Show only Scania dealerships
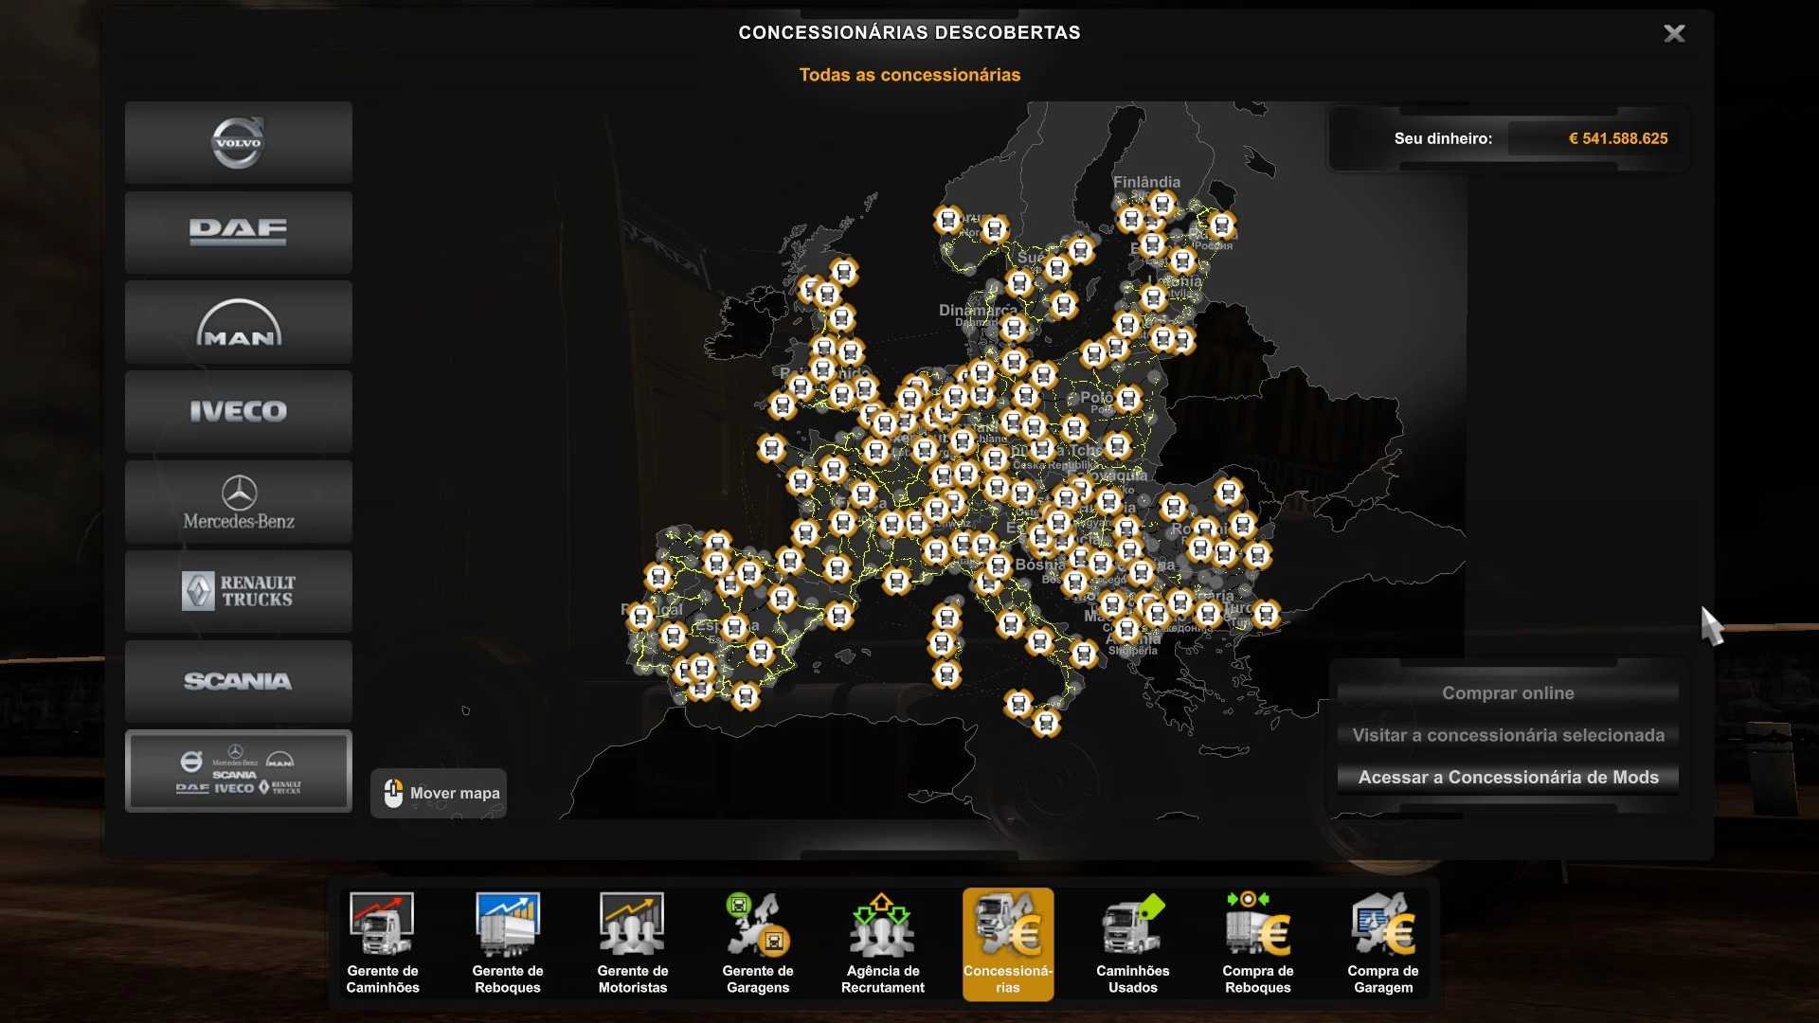This screenshot has height=1023, width=1819. click(238, 681)
